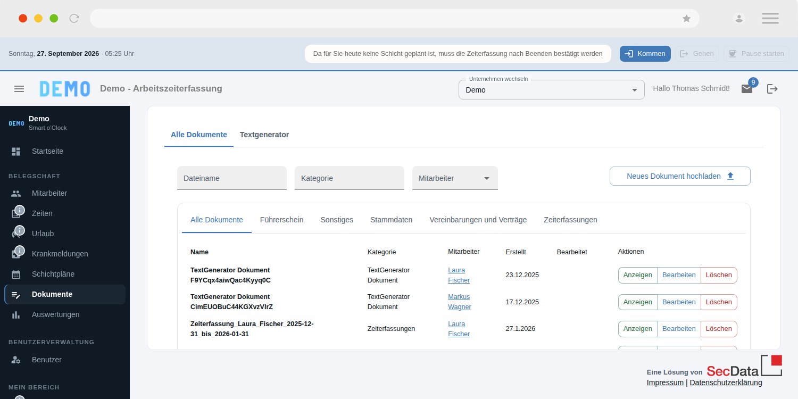Switch to the Textgenerator tab
Image resolution: width=798 pixels, height=399 pixels.
coord(264,135)
